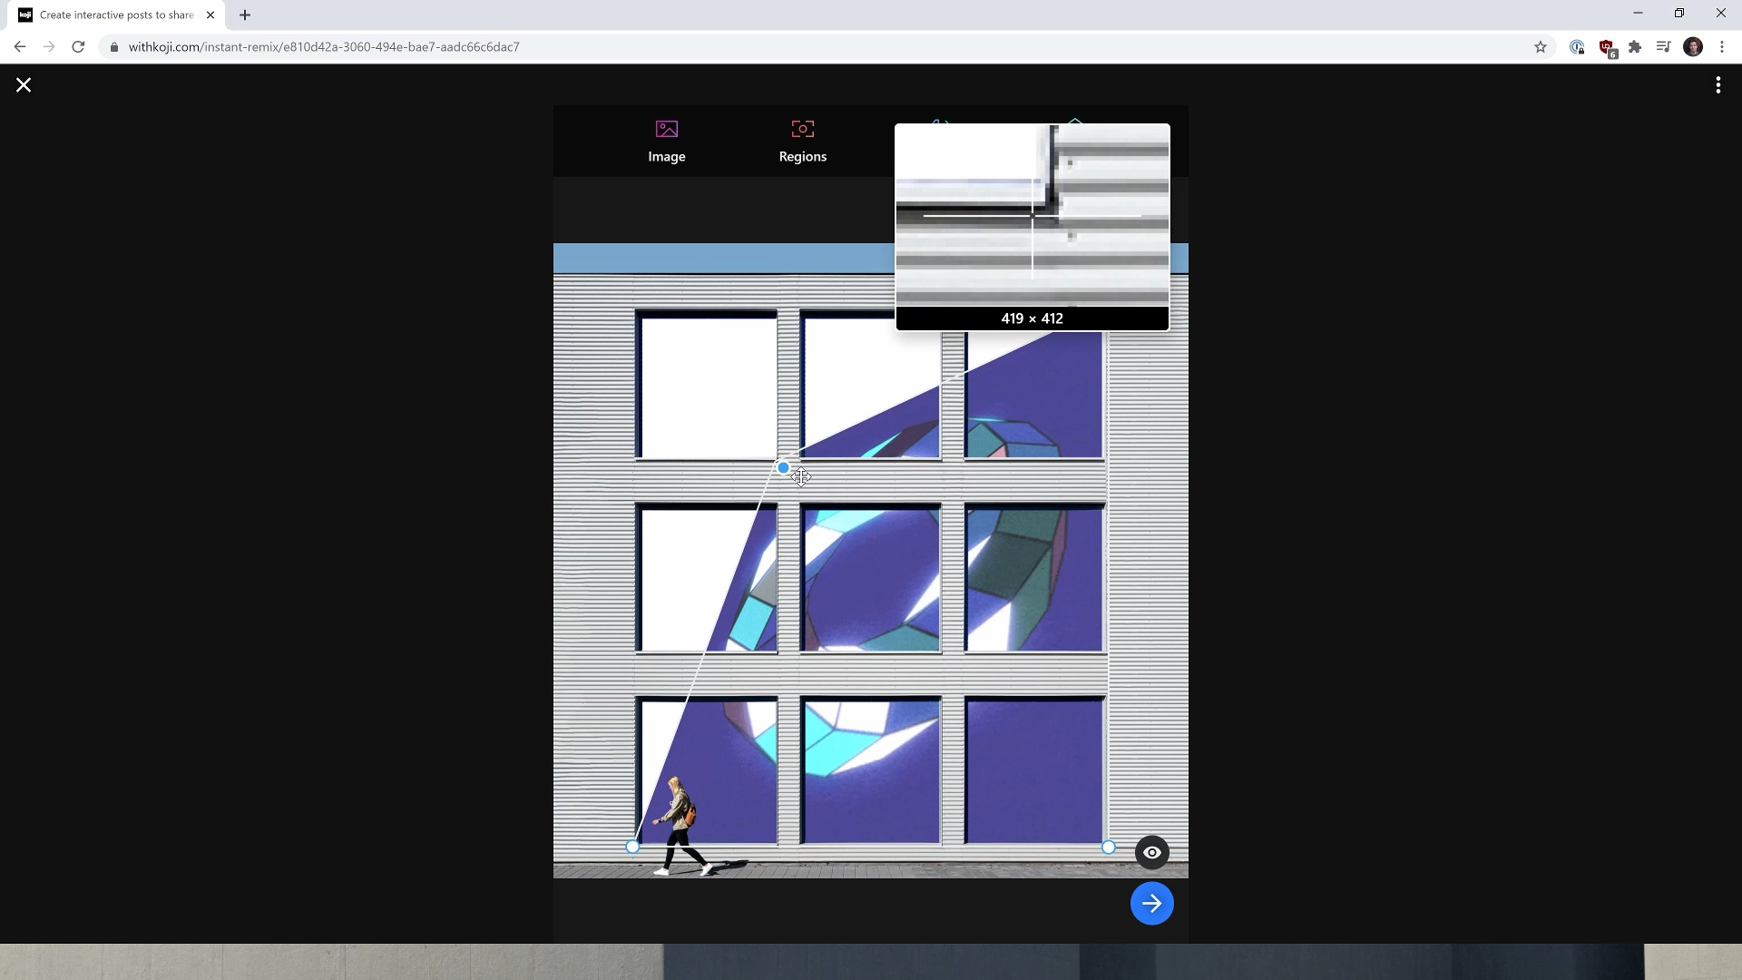Open the Extensions puzzle menu

click(x=1635, y=47)
